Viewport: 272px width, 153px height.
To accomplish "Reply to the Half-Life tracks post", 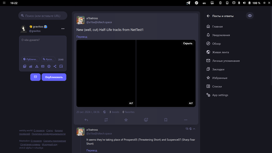I will (x=86, y=120).
